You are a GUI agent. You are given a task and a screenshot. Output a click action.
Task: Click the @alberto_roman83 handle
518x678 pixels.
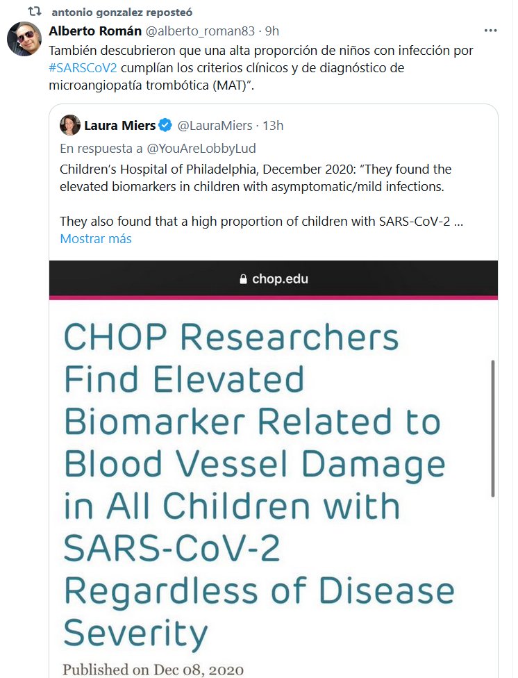click(x=201, y=32)
